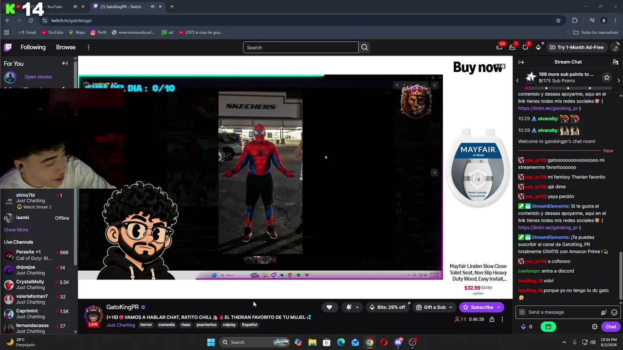Open the Prime loot crown icon
623x350 pixels.
(499, 47)
